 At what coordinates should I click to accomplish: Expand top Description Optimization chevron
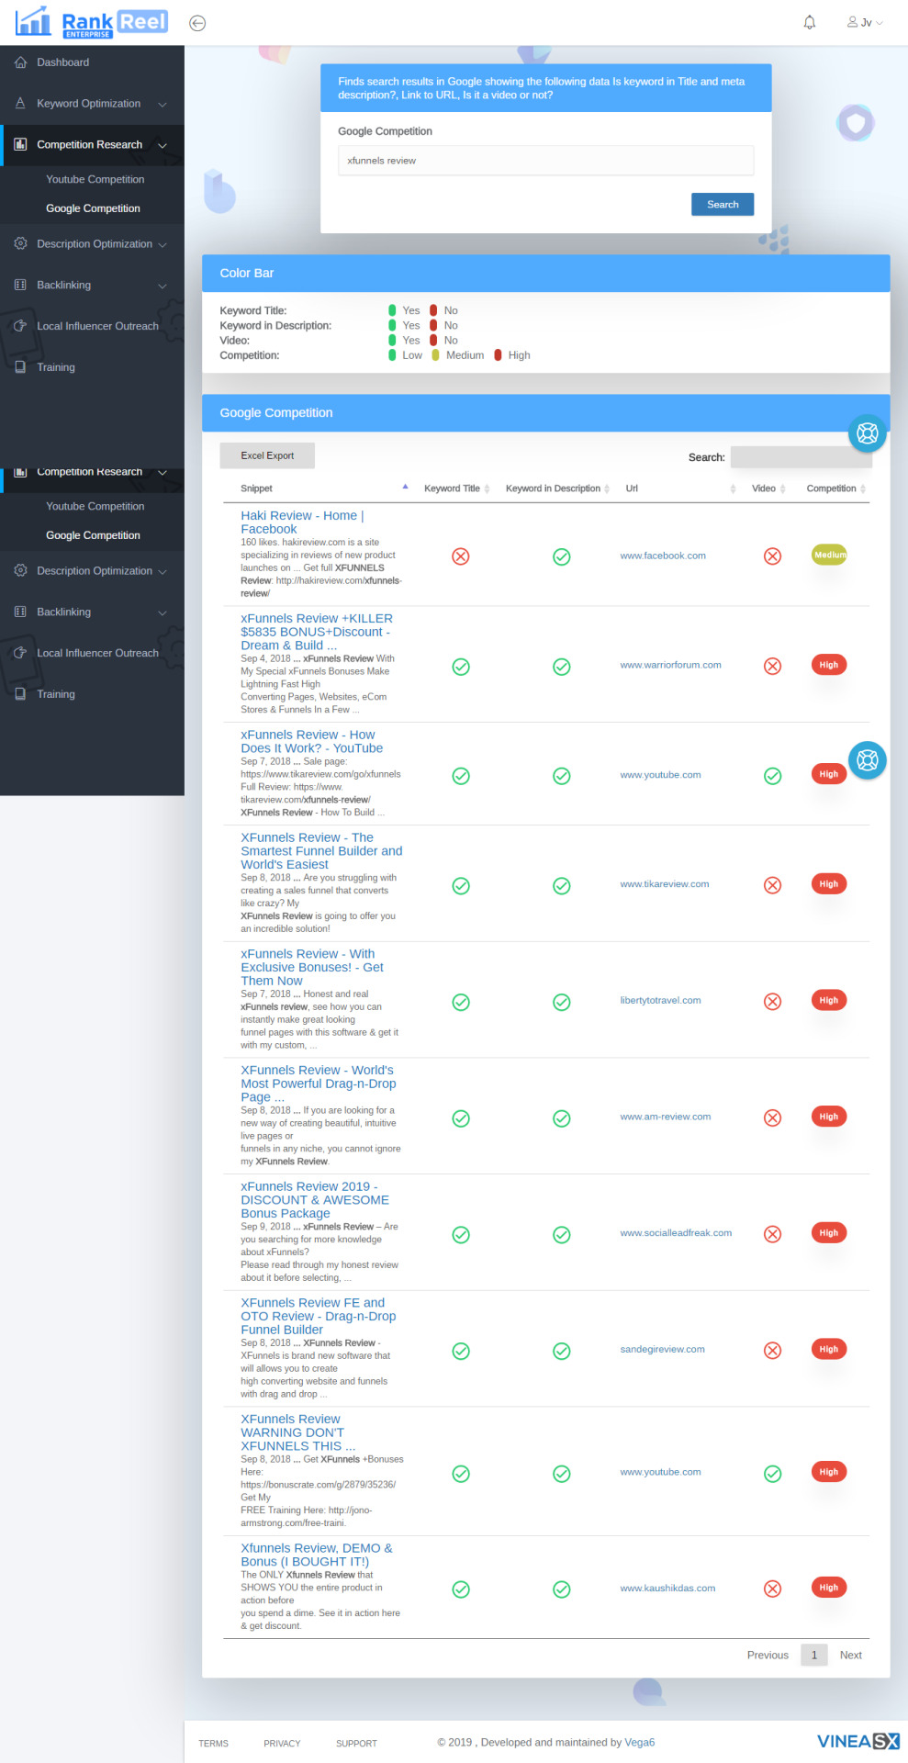[x=163, y=245]
